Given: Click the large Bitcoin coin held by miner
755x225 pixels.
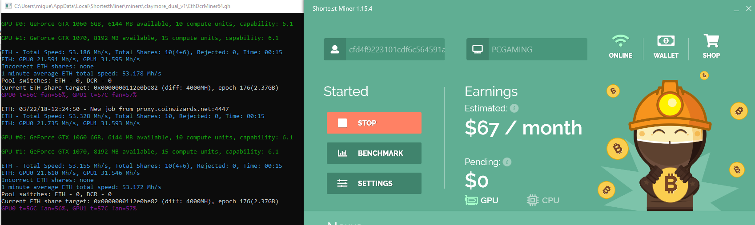Looking at the screenshot, I should point(670,184).
